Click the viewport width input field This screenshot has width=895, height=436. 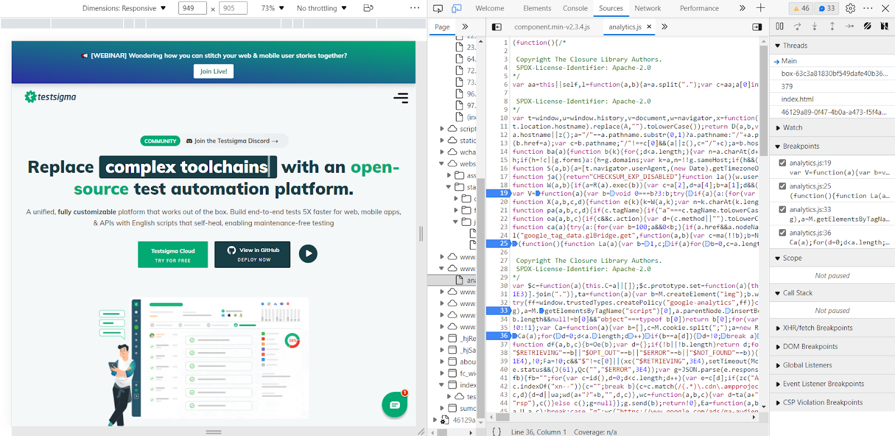pyautogui.click(x=192, y=8)
